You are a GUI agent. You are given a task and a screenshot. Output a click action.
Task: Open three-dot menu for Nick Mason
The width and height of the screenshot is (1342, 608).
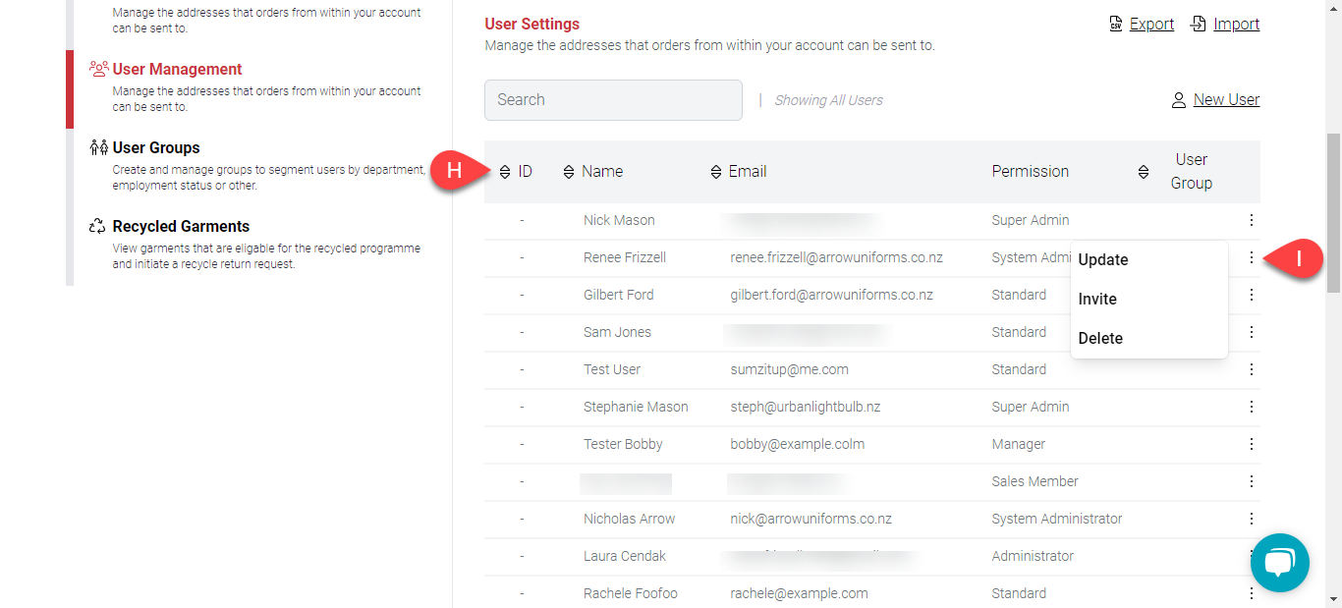(x=1251, y=220)
